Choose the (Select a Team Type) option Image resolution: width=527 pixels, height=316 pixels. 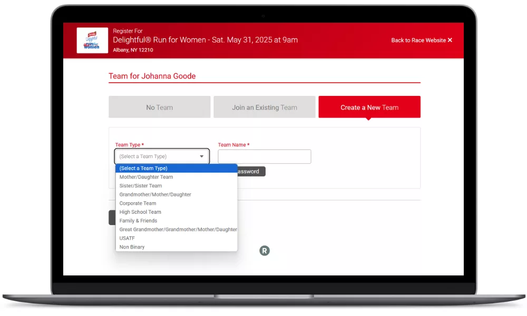click(177, 168)
